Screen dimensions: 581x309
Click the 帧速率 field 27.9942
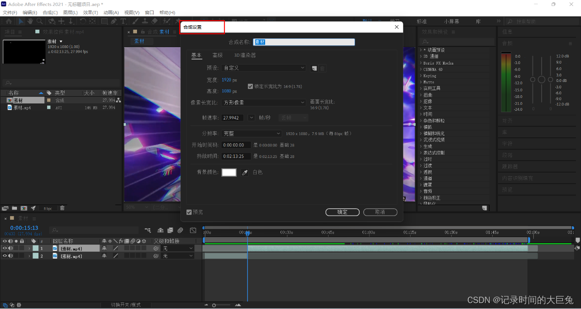coord(233,118)
